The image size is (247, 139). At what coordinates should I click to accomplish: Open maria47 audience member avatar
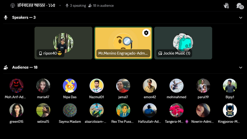click(43, 86)
